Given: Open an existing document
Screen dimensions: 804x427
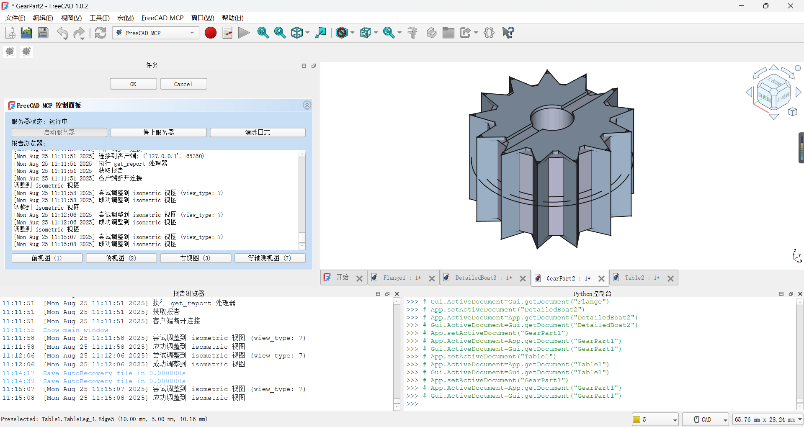Looking at the screenshot, I should (x=26, y=33).
